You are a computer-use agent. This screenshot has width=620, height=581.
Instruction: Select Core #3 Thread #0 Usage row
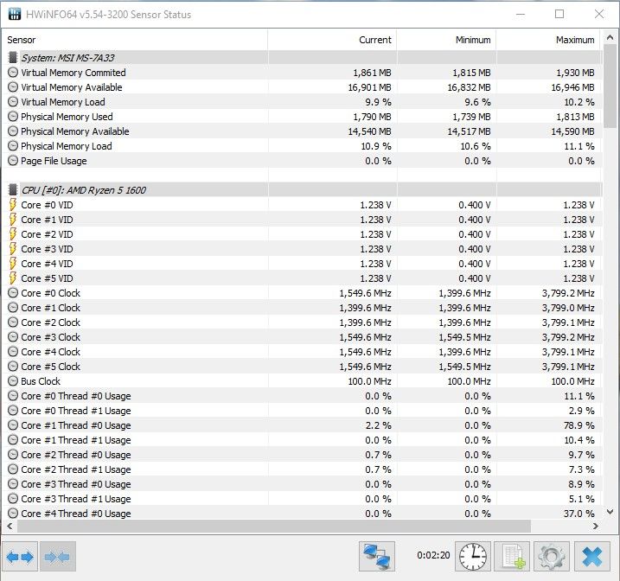pyautogui.click(x=303, y=484)
